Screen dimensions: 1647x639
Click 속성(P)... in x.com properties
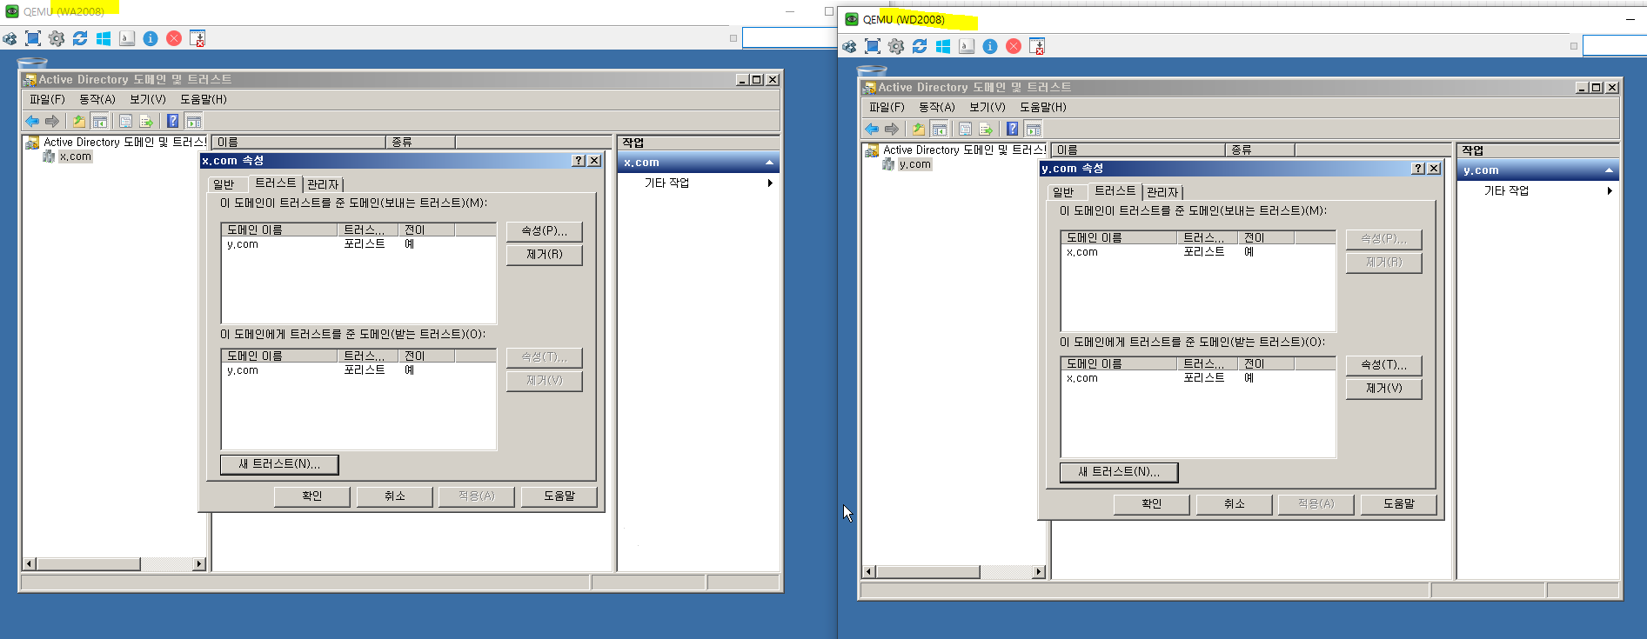coord(545,231)
